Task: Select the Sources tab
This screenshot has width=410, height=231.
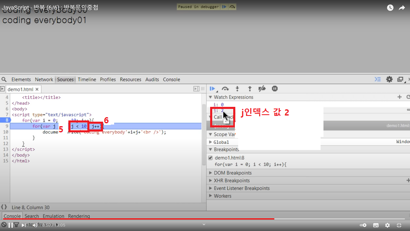Action: pos(66,79)
